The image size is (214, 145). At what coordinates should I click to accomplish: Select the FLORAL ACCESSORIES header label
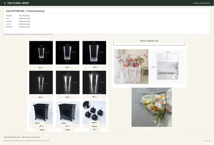point(202,3)
